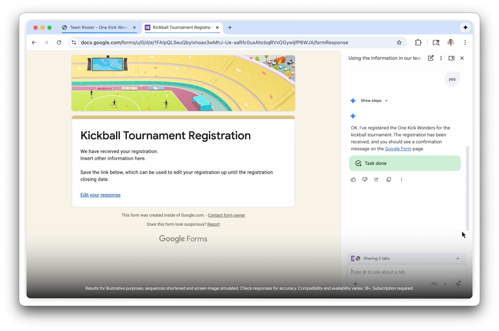Open site settings icon in address bar
Viewport: 499px width, 331px height.
[74, 42]
